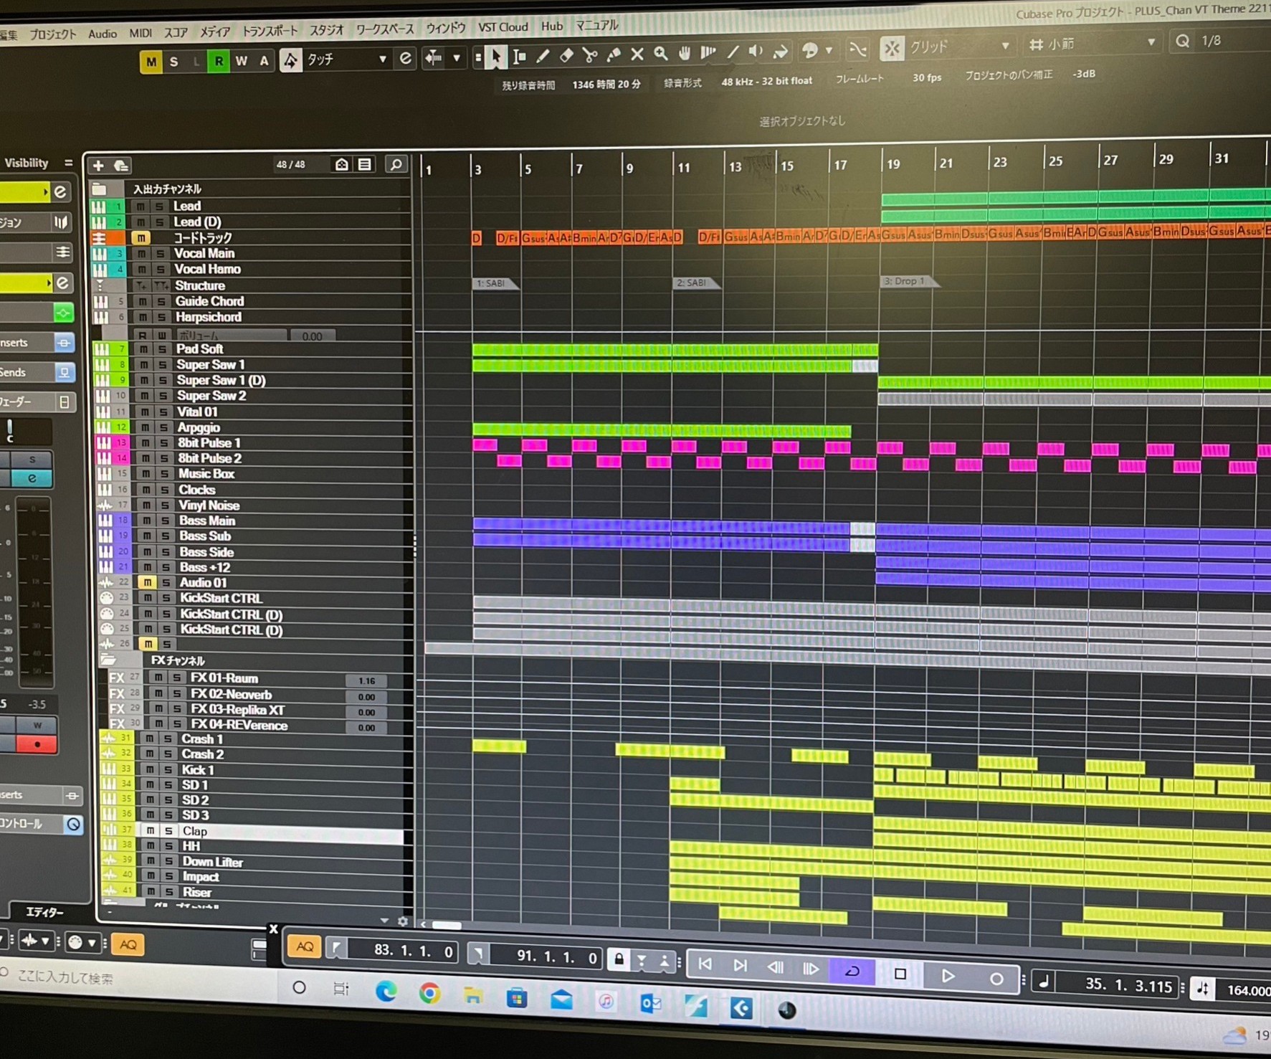
Task: Click the Rewind transport button
Action: (776, 968)
